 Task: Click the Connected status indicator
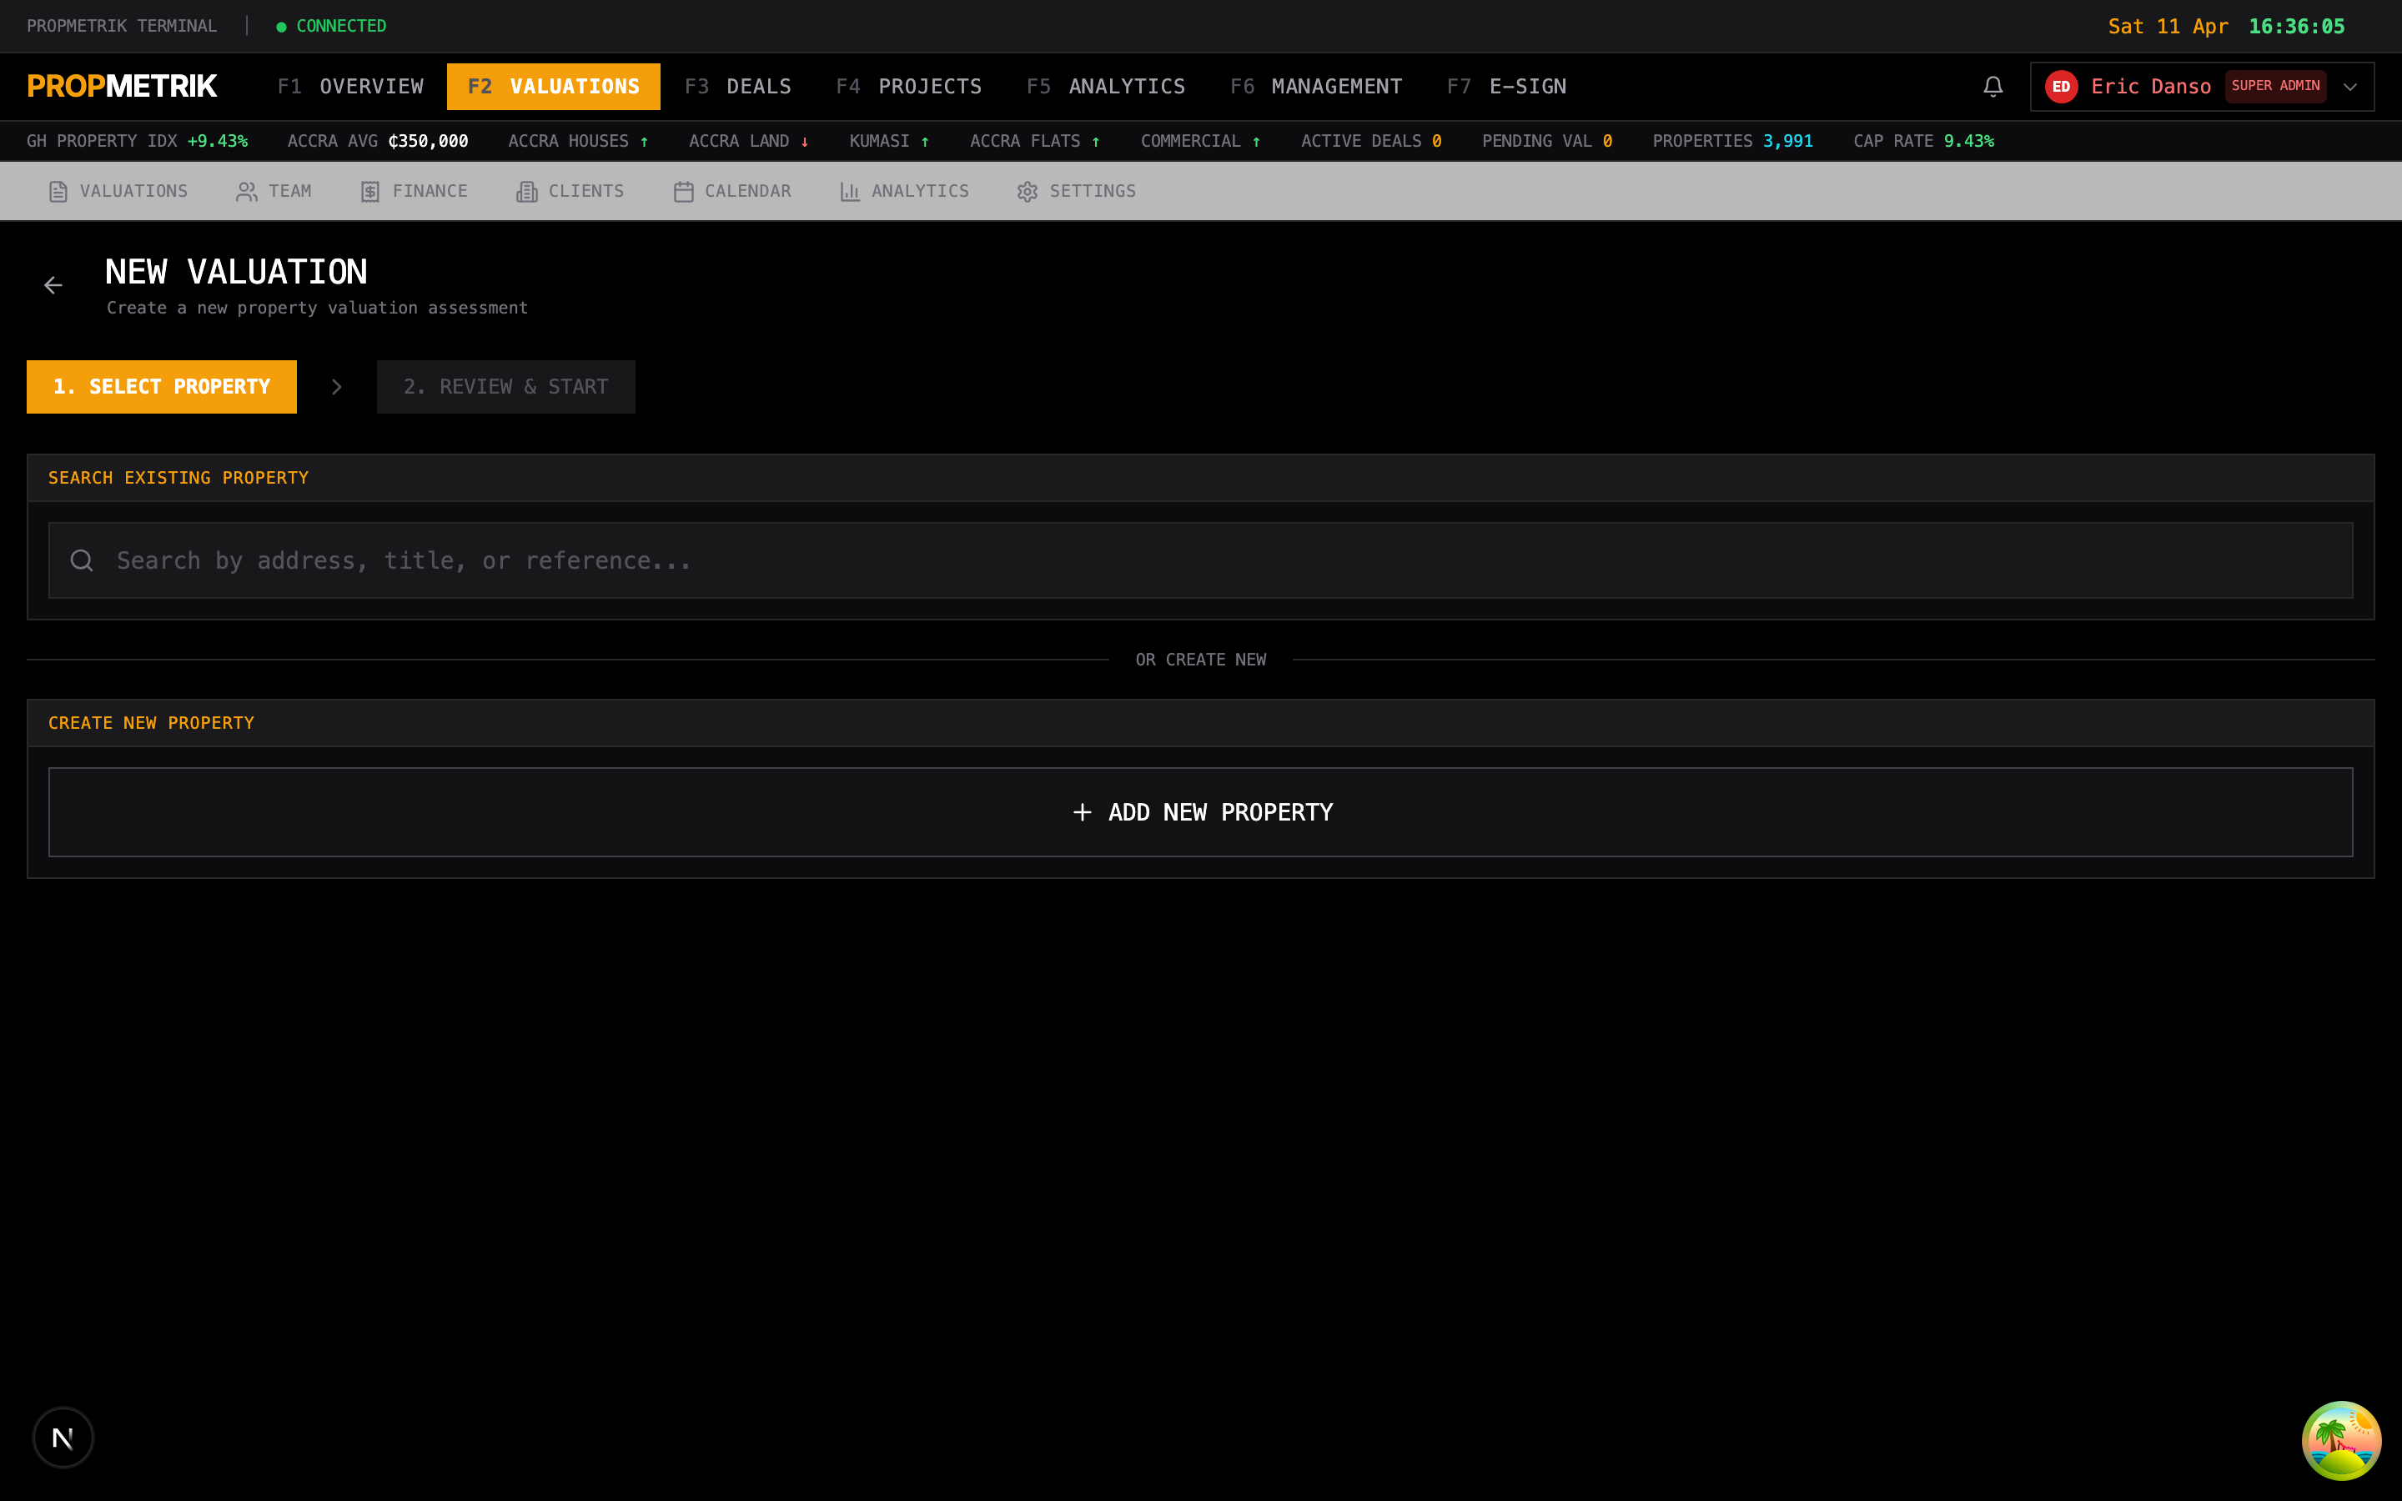pos(331,26)
